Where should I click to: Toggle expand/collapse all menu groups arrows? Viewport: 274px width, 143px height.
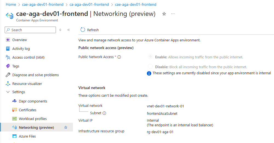[x=60, y=30]
